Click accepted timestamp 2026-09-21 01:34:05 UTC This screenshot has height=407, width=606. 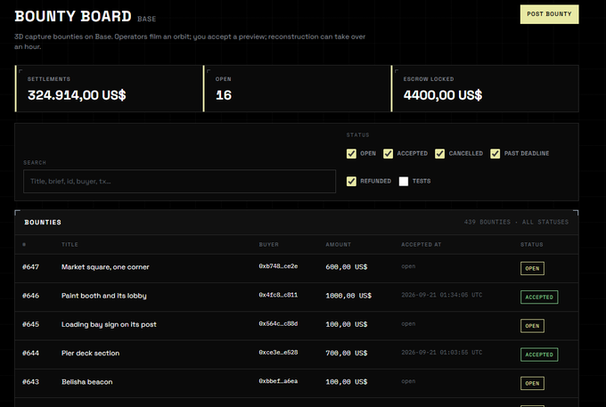pos(441,295)
